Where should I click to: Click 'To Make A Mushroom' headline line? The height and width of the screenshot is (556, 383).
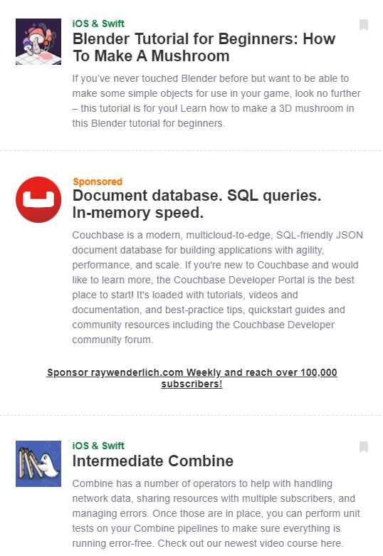tap(151, 56)
